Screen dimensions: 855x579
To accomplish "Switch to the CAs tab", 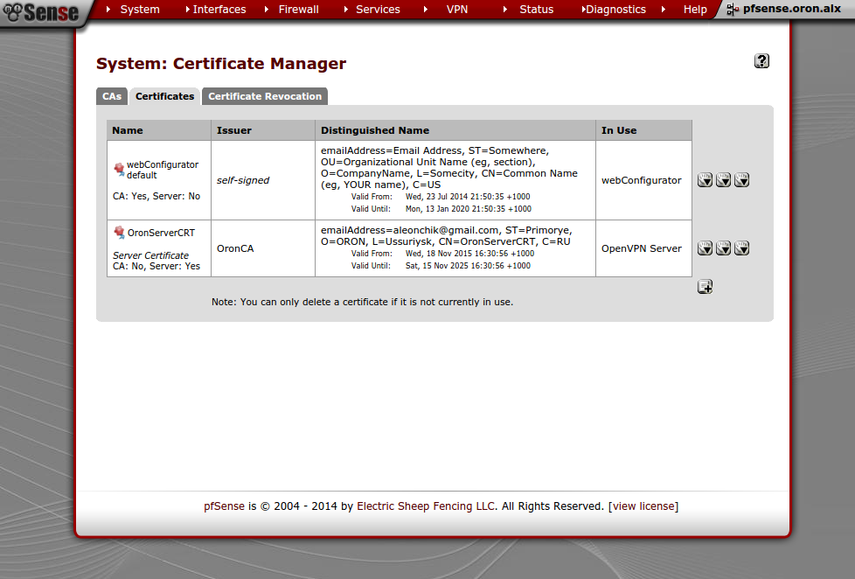I will pyautogui.click(x=112, y=96).
